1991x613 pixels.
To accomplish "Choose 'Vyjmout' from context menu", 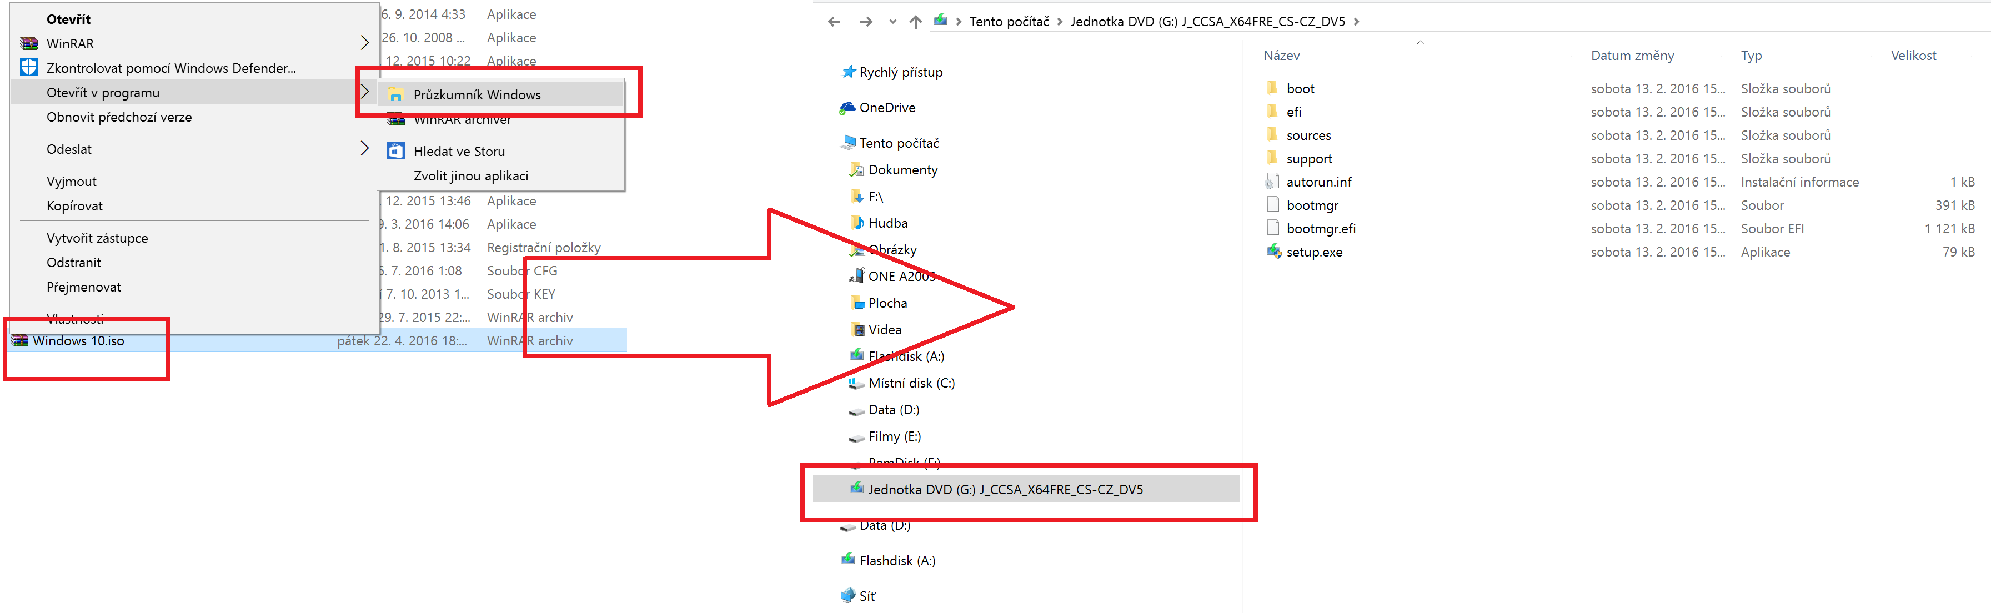I will point(71,182).
